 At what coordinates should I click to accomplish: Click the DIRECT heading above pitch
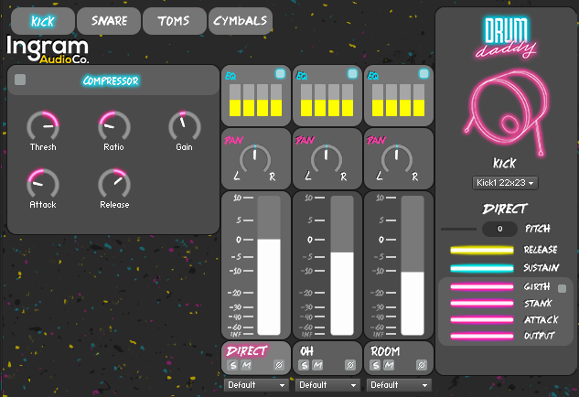[x=505, y=209]
